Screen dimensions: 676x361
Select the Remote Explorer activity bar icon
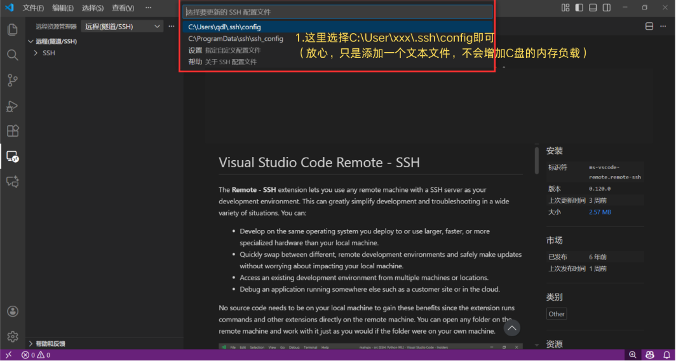[x=13, y=156]
